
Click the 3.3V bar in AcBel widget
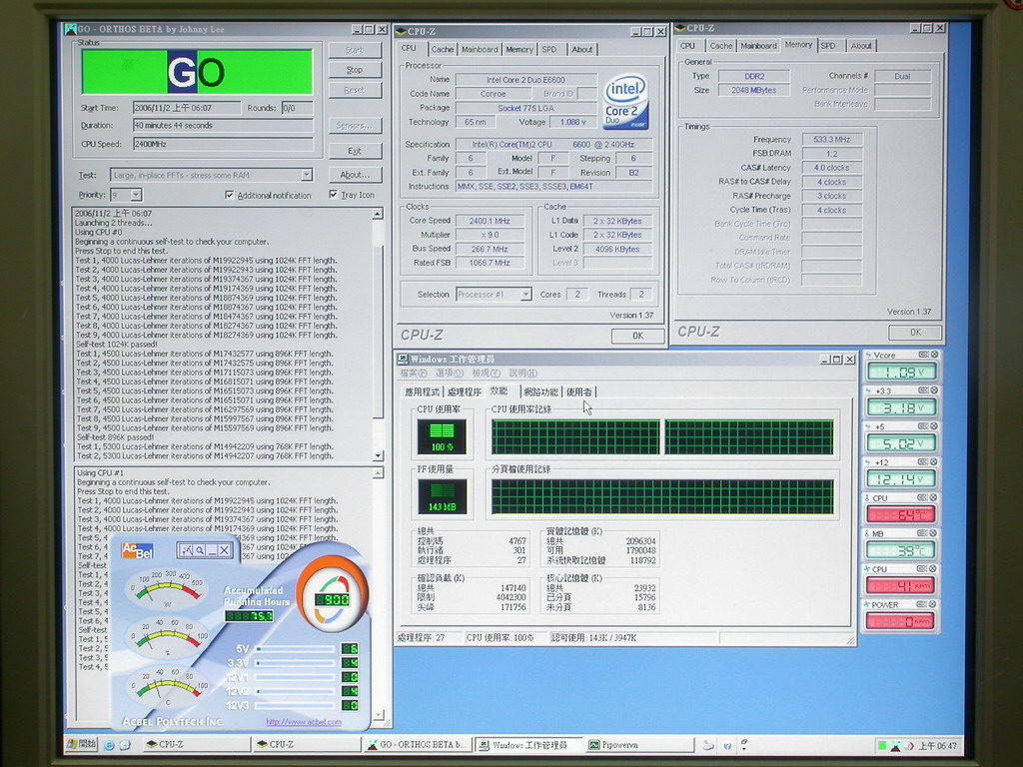point(296,663)
